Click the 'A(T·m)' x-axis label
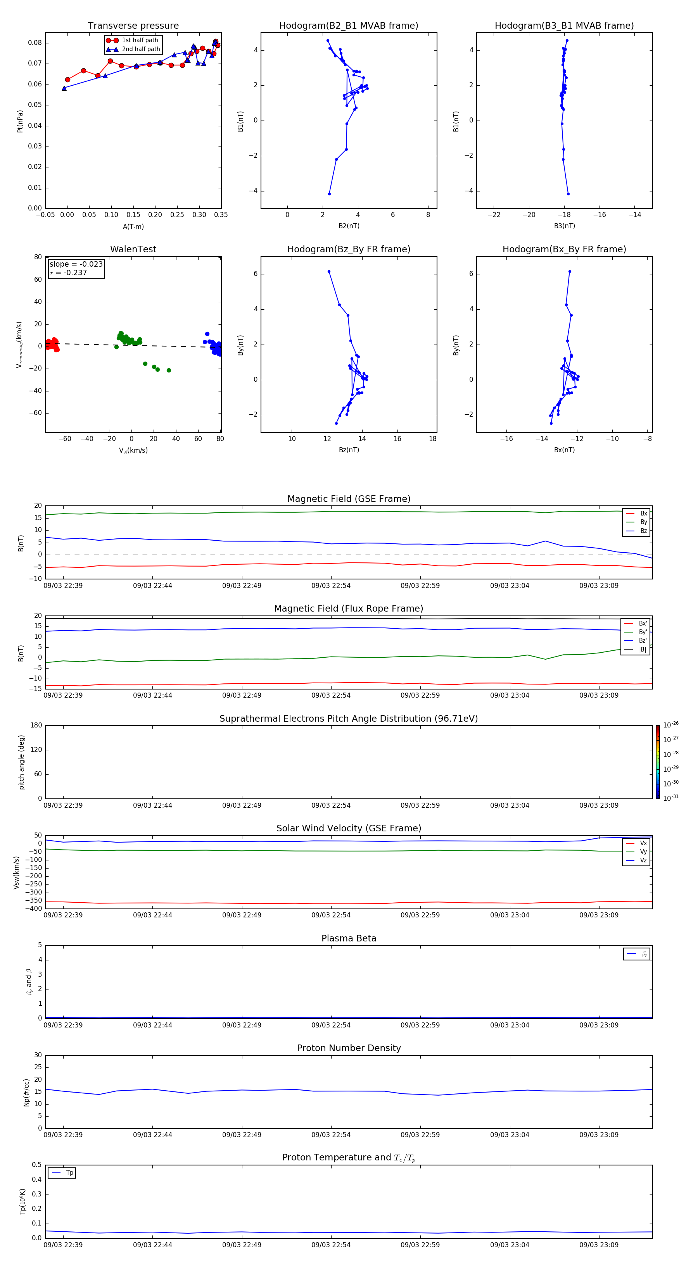This screenshot has height=1279, width=698. pos(133,227)
